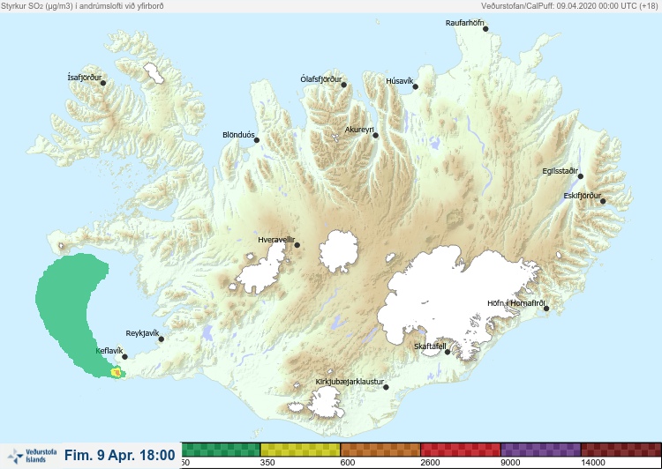Click the 'Hveravellir' label text
Viewport: 662px width, 469px height.
point(276,240)
